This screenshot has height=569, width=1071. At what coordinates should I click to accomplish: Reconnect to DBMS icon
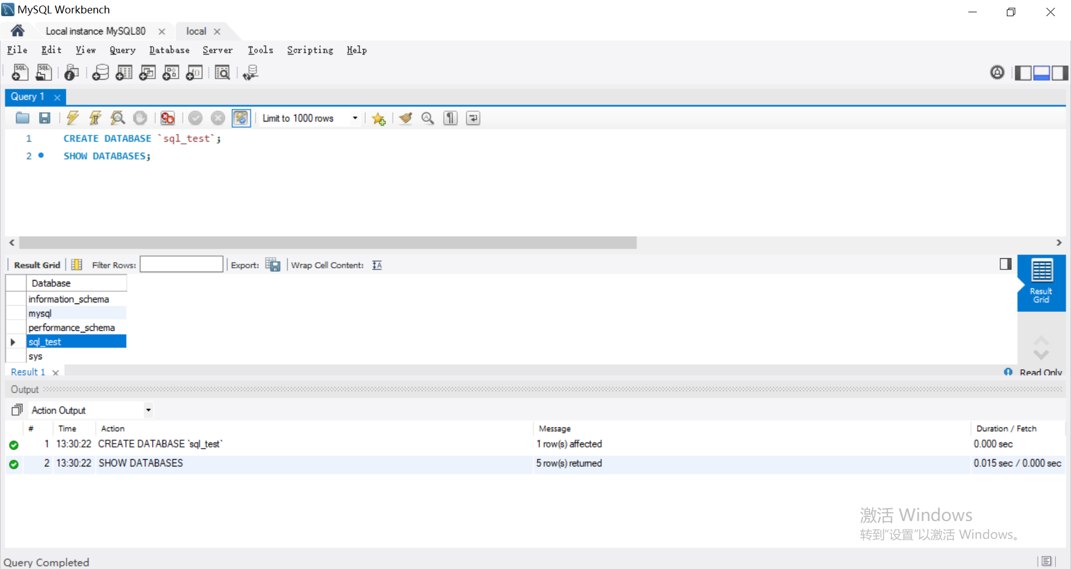click(250, 73)
